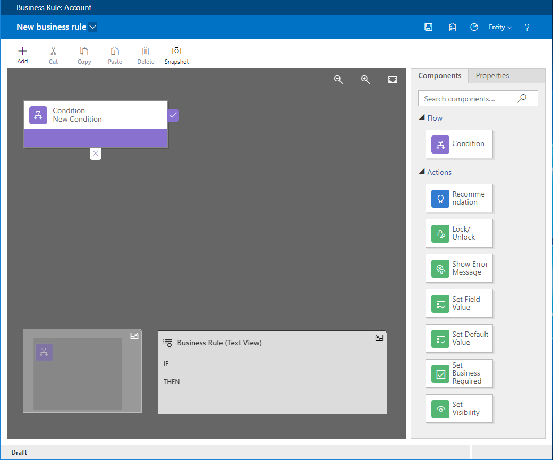Take a Snapshot of the canvas
Screen dimensions: 553x460
pyautogui.click(x=176, y=55)
